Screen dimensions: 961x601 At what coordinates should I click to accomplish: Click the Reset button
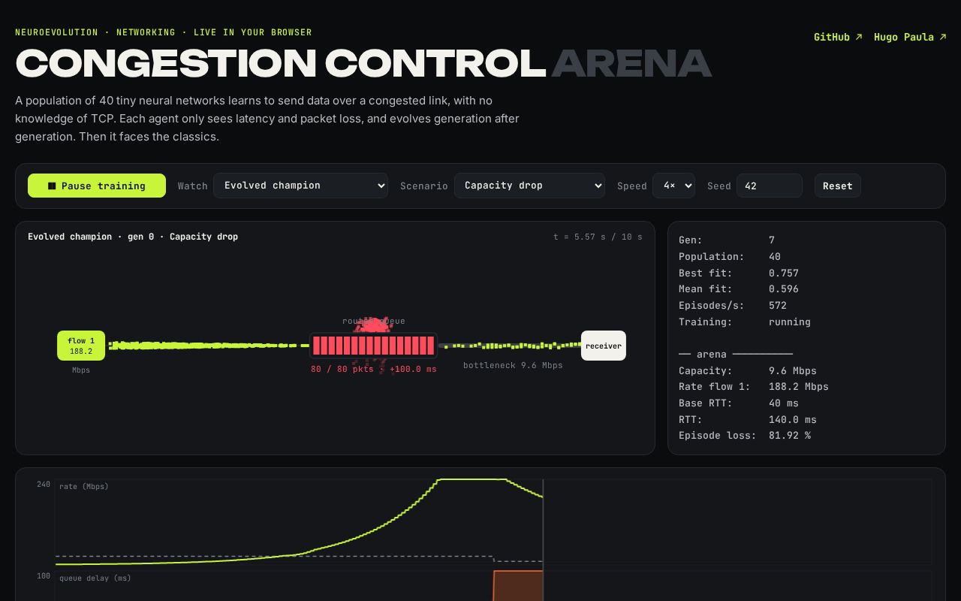pos(838,186)
